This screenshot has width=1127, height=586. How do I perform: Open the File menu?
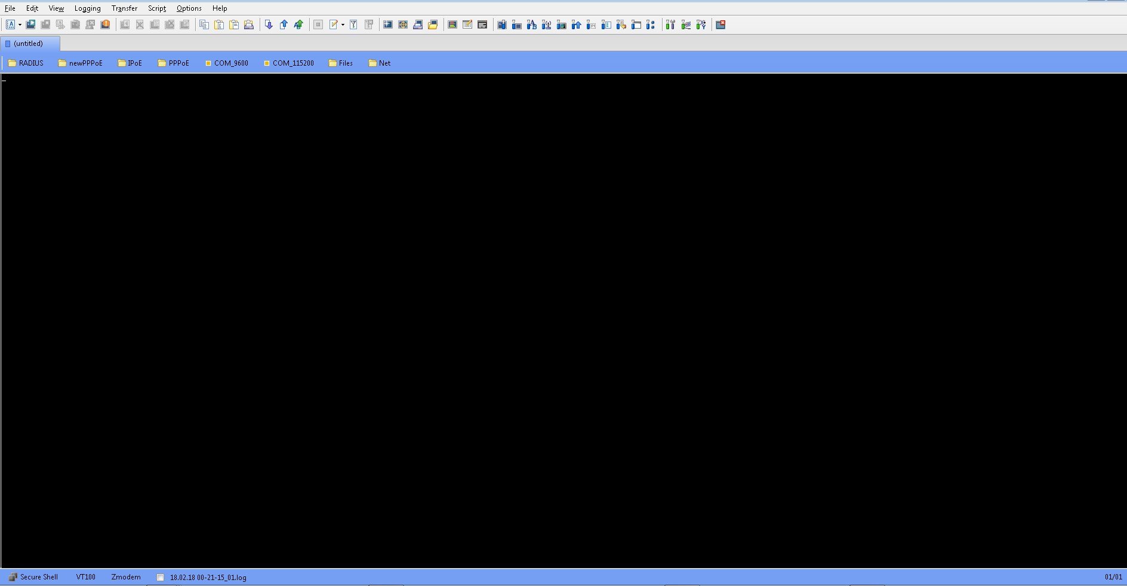point(10,8)
